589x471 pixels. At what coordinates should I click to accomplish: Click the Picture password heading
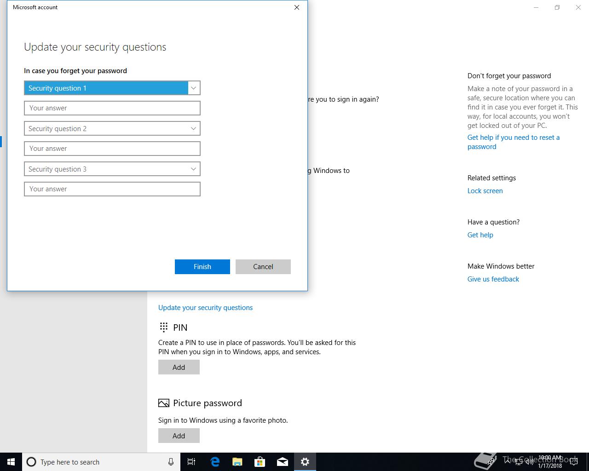tap(208, 403)
